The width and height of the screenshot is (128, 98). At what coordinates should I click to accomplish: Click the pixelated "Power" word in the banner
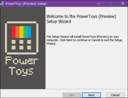click(x=22, y=60)
